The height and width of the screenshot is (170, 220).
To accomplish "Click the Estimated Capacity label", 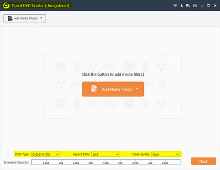I will coord(16,162).
